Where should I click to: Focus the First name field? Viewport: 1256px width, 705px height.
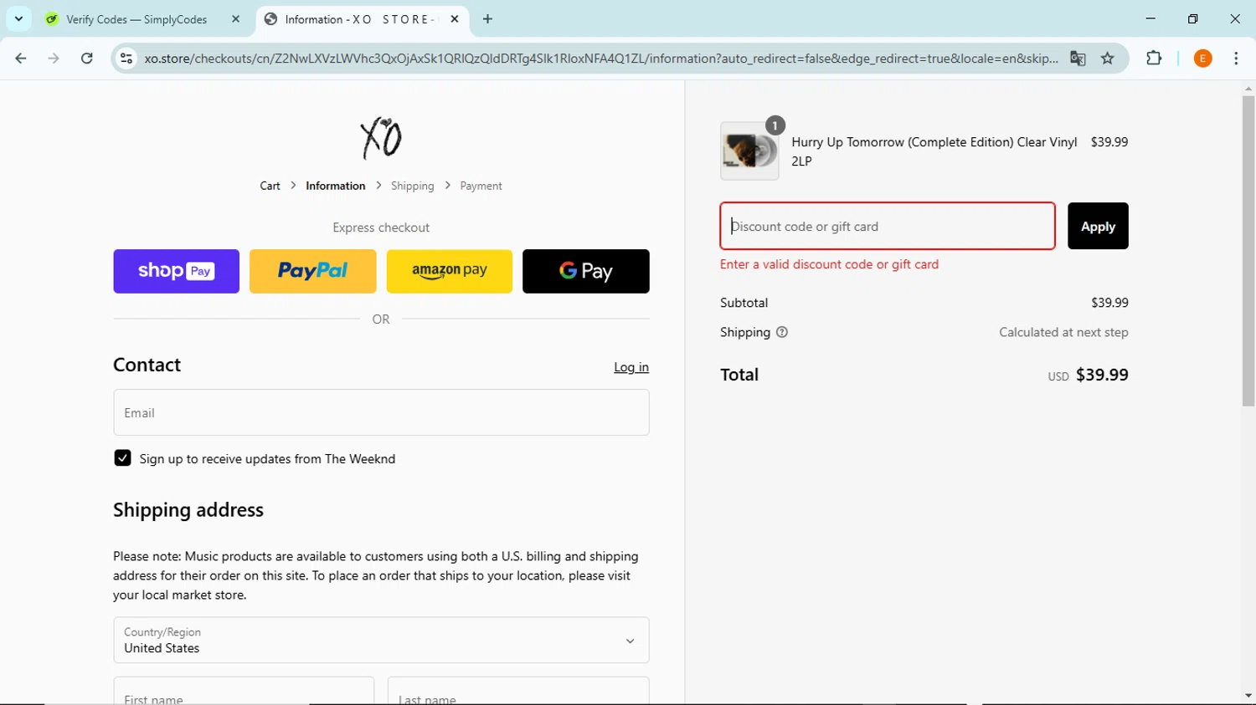click(x=244, y=692)
